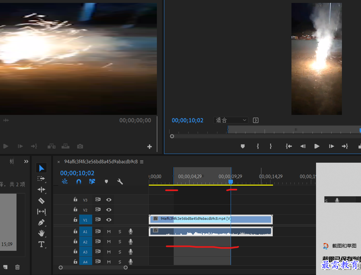
Task: Close the sequence tab
Action: click(59, 162)
